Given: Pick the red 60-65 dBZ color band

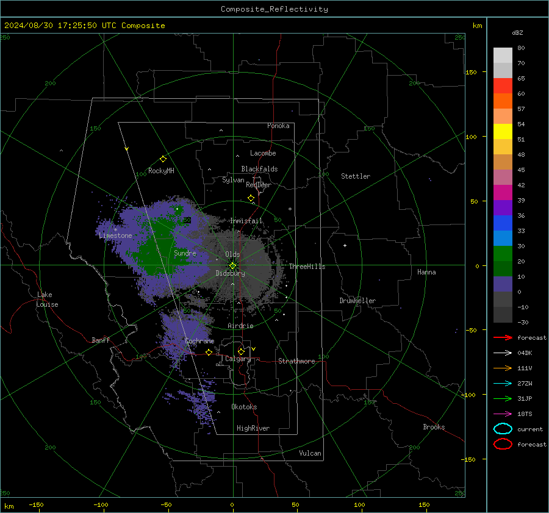Looking at the screenshot, I should pos(503,86).
